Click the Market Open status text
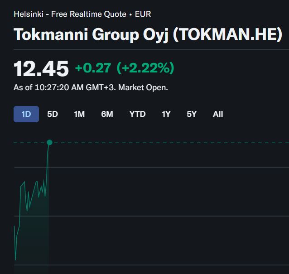 tap(143, 87)
